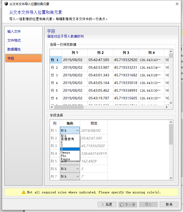Select preview row 行 2

[x=56, y=67]
